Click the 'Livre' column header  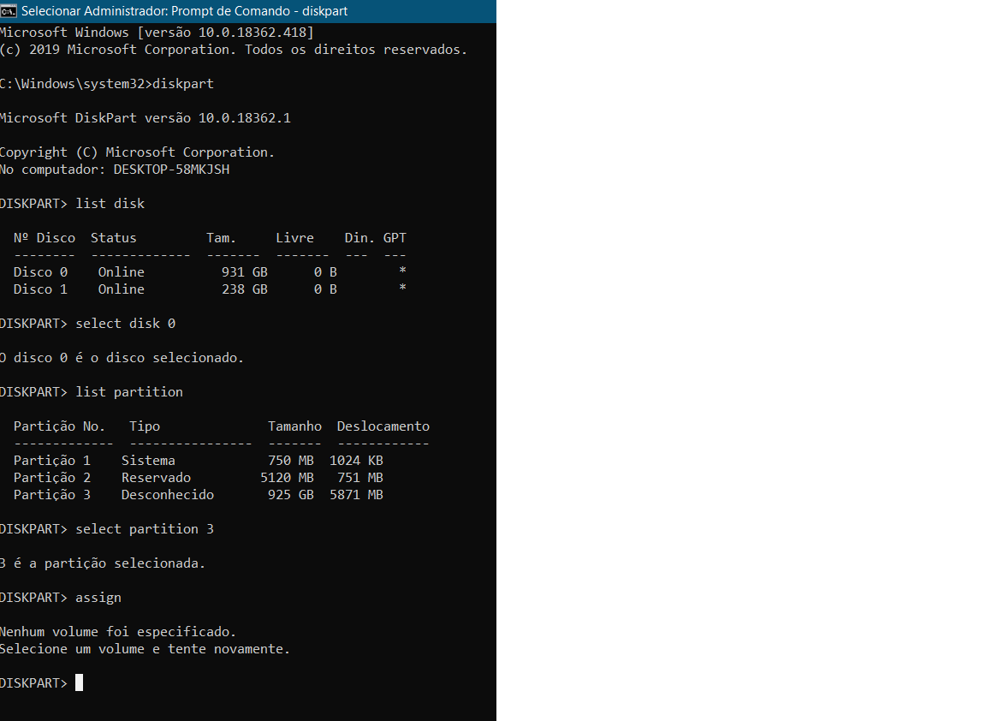coord(294,238)
